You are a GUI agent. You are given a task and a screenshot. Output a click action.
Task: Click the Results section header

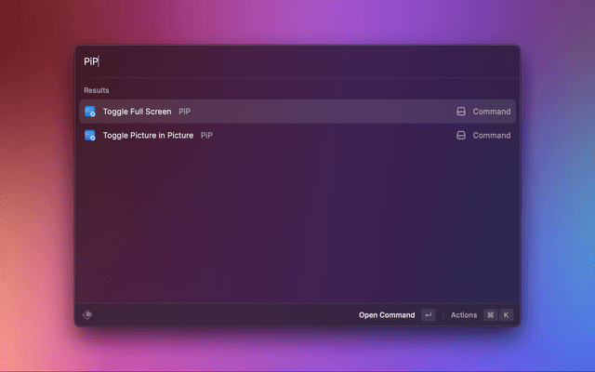(x=97, y=90)
